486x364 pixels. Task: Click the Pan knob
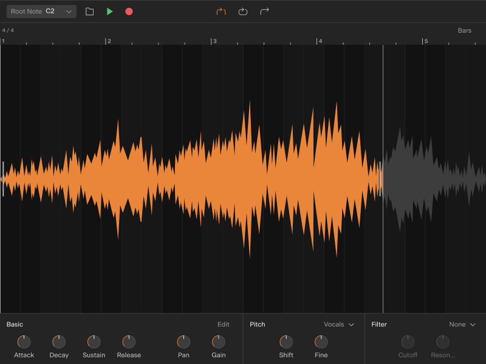click(x=183, y=342)
